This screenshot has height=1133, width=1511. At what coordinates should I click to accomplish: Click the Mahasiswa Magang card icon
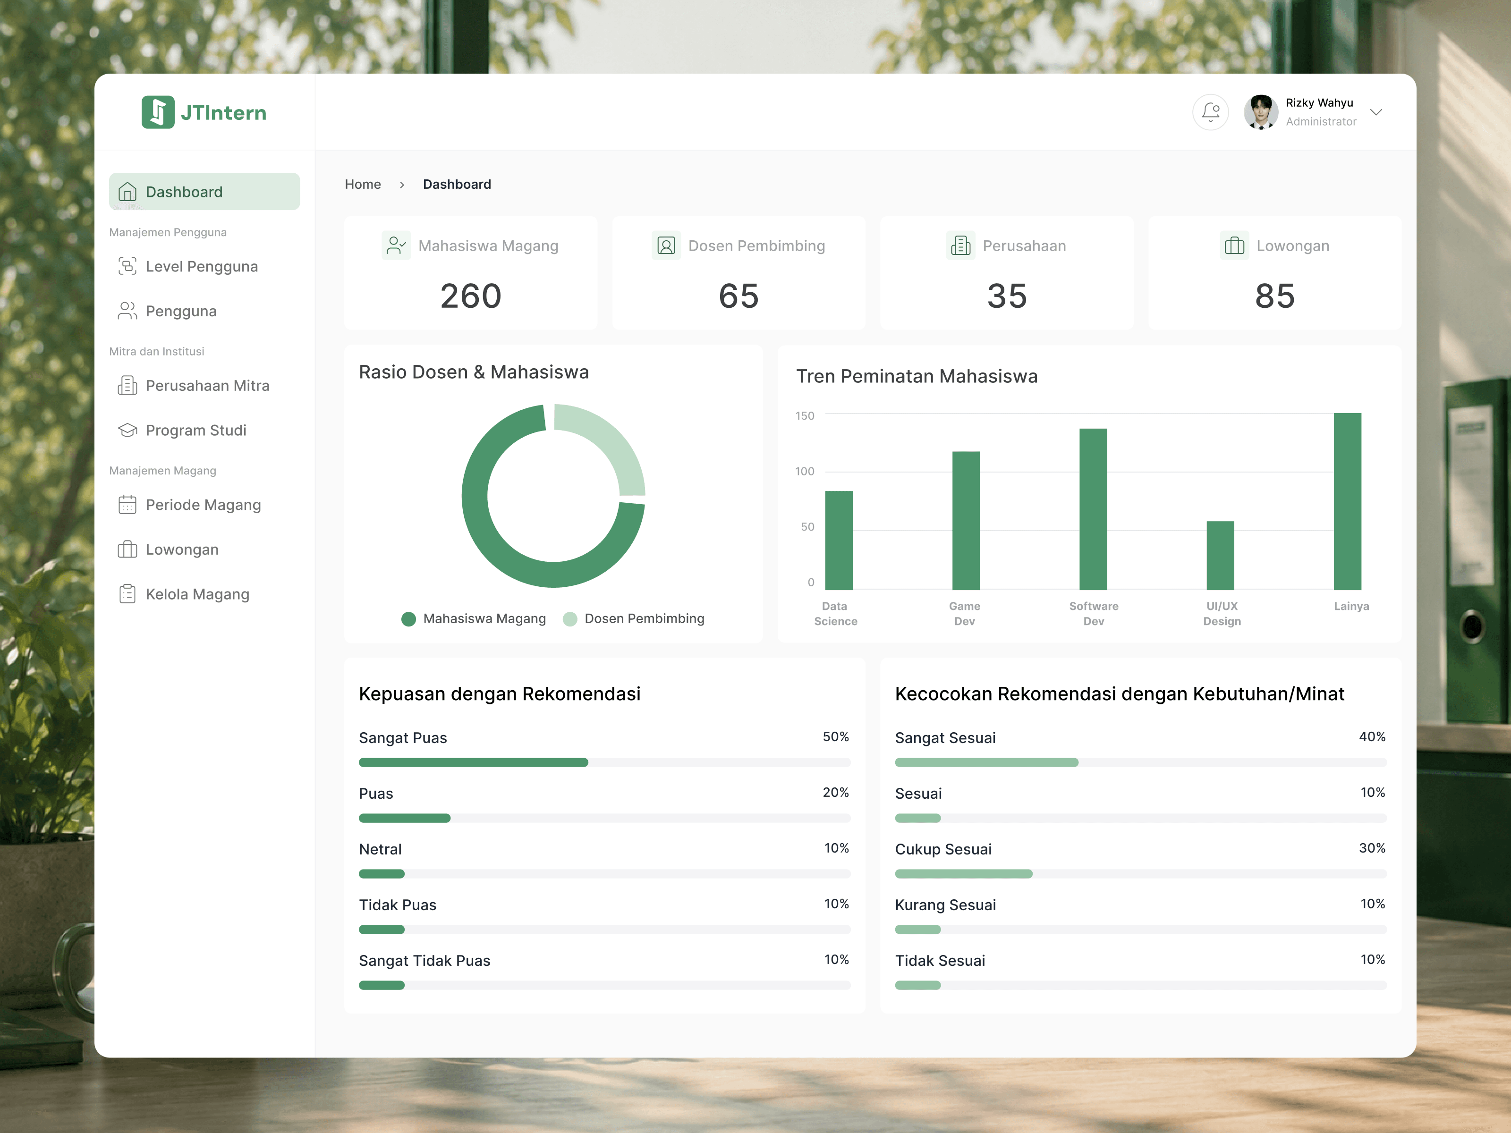(x=396, y=245)
